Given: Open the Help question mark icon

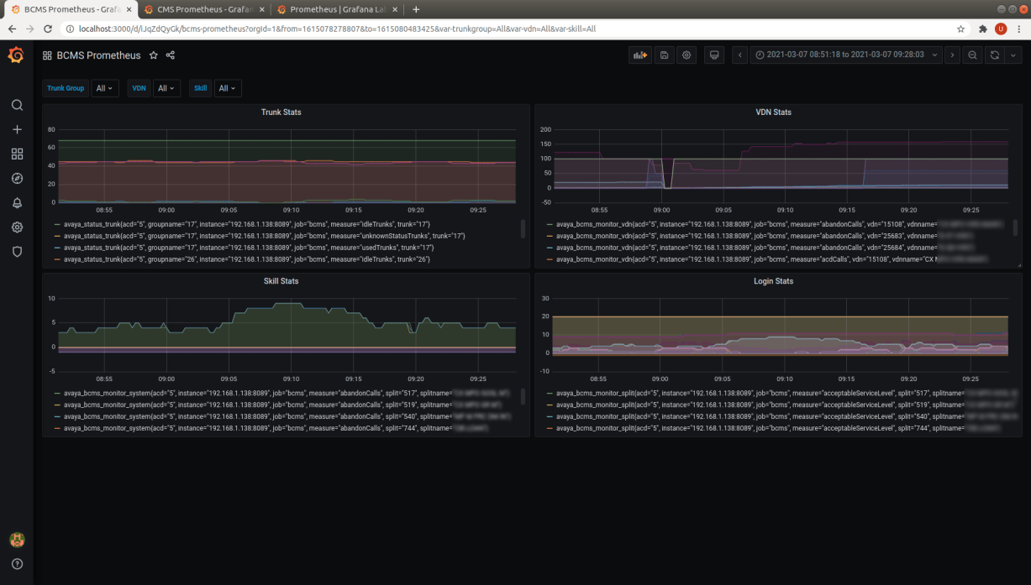Looking at the screenshot, I should (17, 564).
